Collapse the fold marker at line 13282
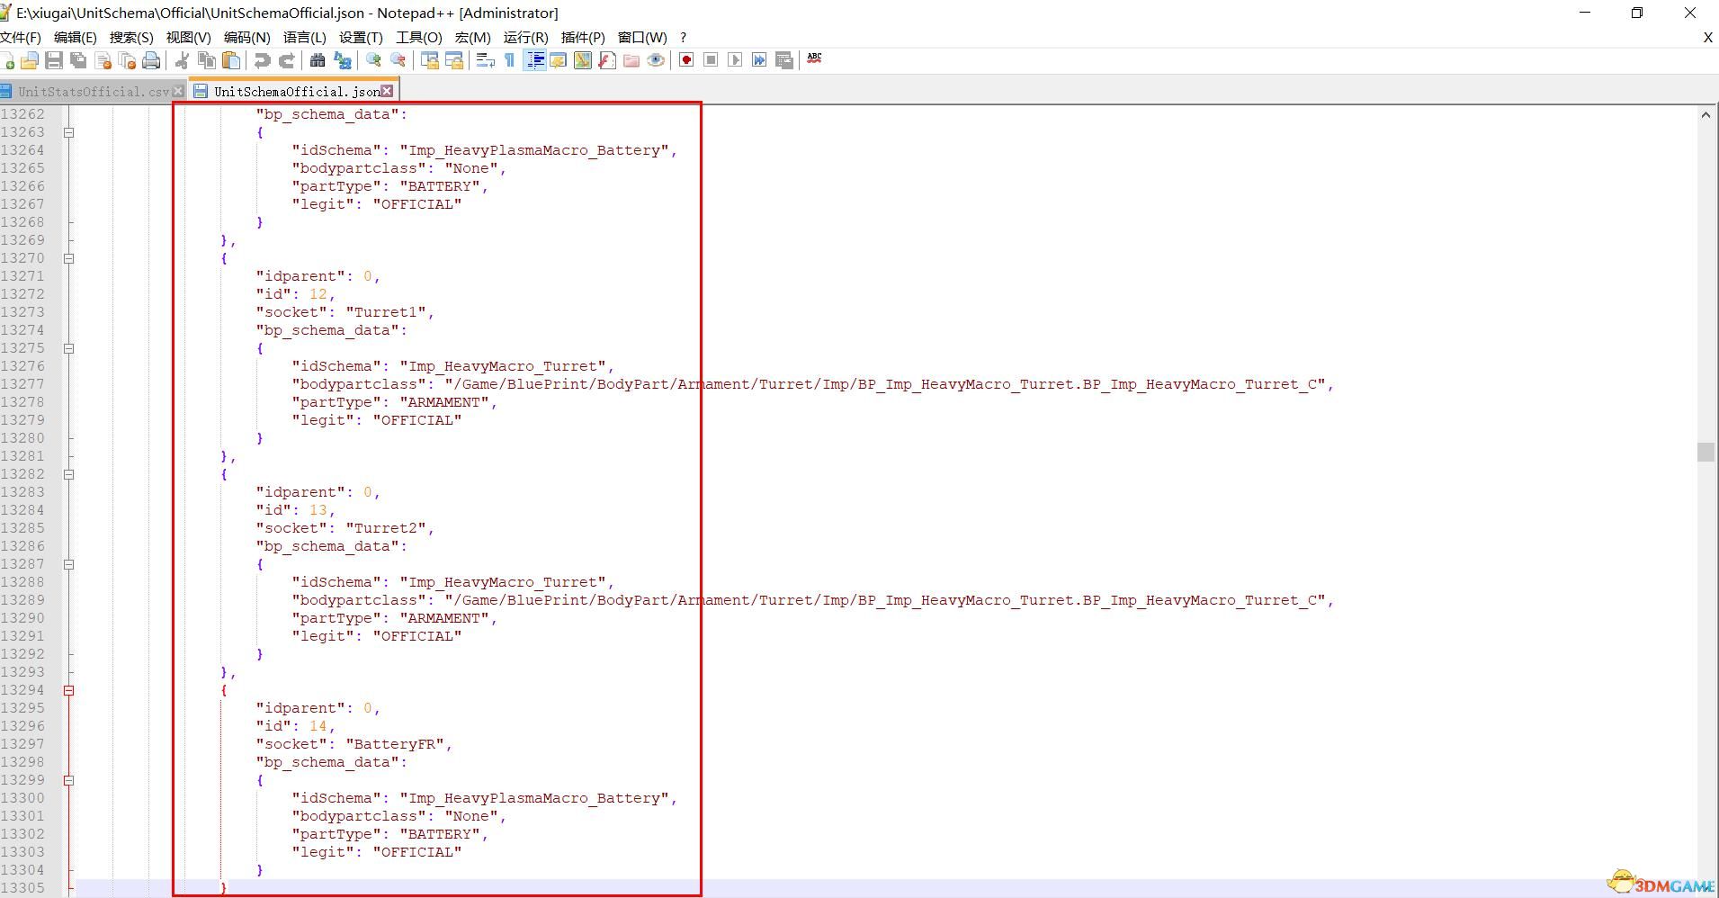 pos(68,474)
